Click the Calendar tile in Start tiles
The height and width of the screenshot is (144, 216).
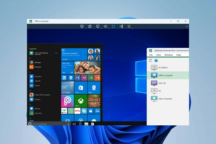pos(64,78)
